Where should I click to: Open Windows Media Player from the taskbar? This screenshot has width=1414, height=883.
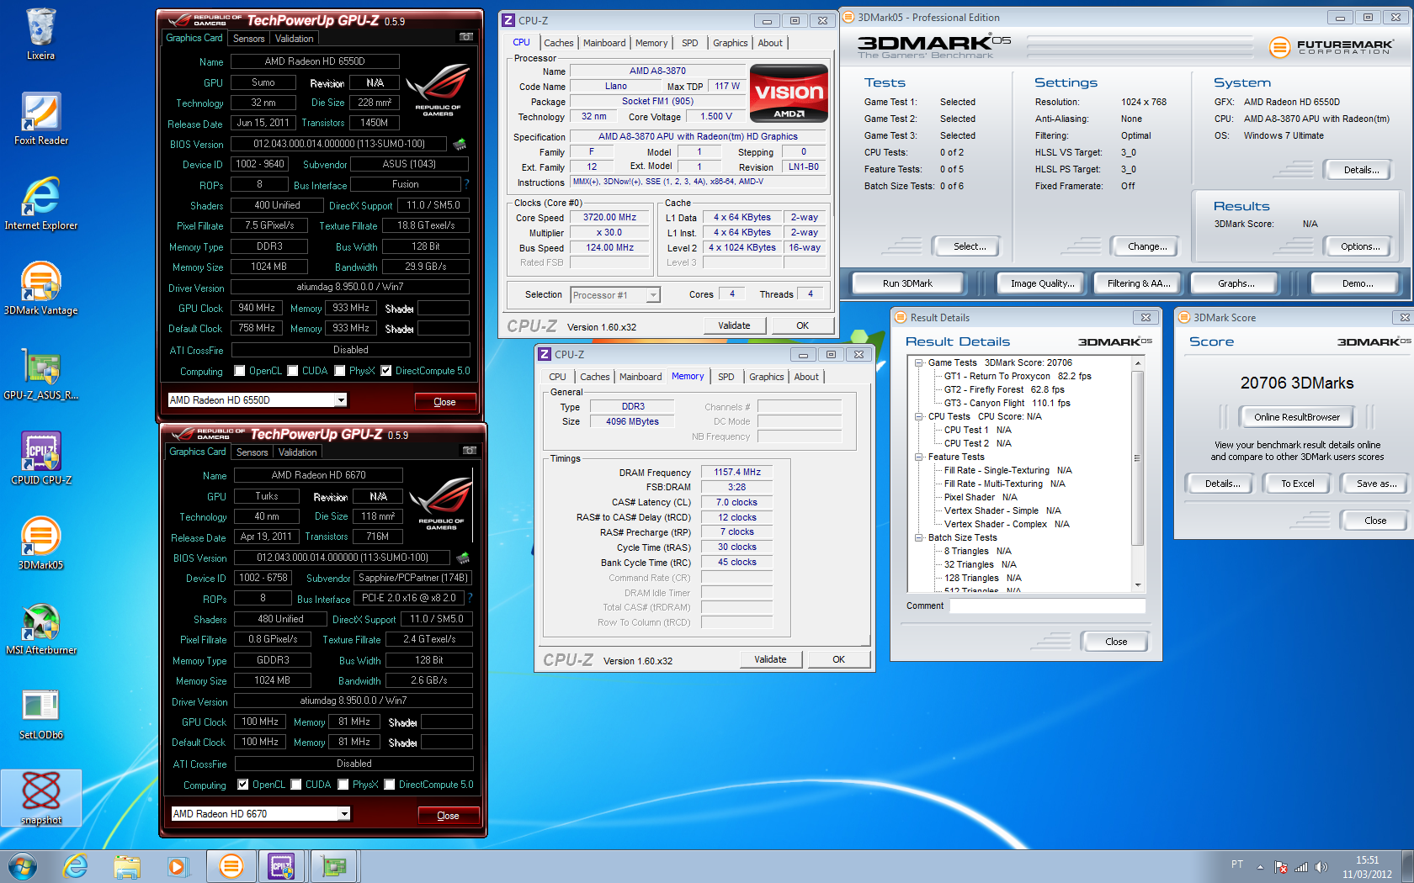click(178, 866)
